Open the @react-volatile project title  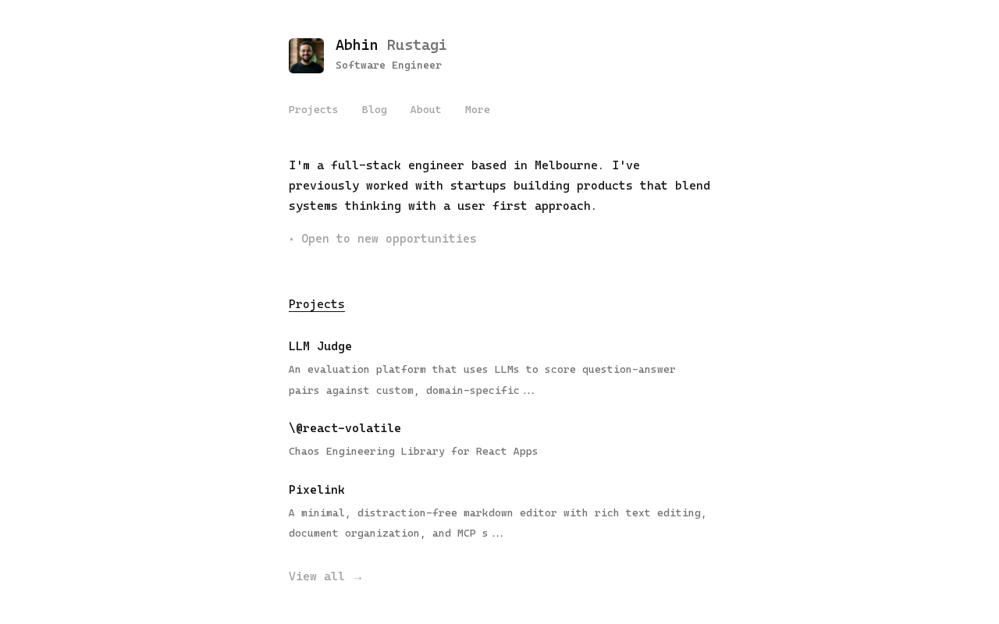[x=344, y=428]
